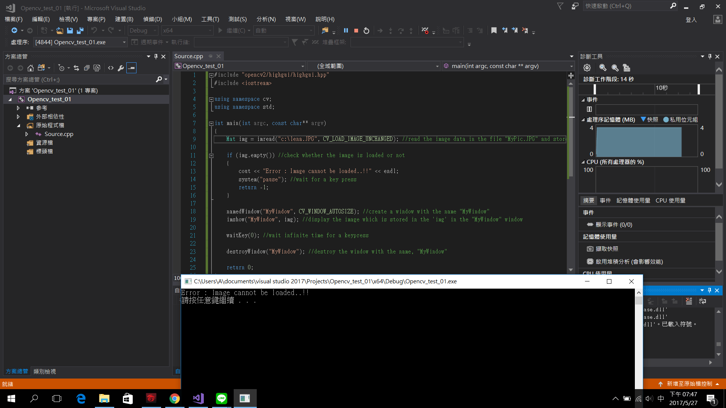Viewport: 726px width, 408px height.
Task: Pin the 方案總管 panel
Action: 155,56
